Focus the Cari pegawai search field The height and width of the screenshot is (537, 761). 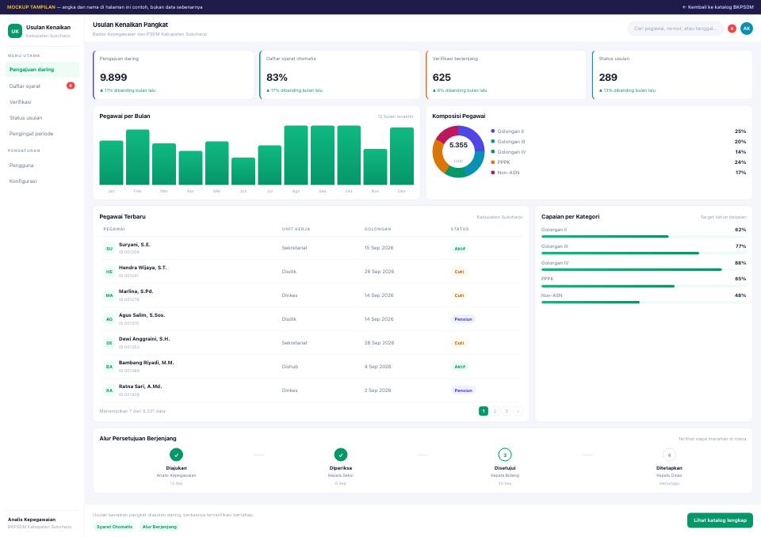pos(675,29)
